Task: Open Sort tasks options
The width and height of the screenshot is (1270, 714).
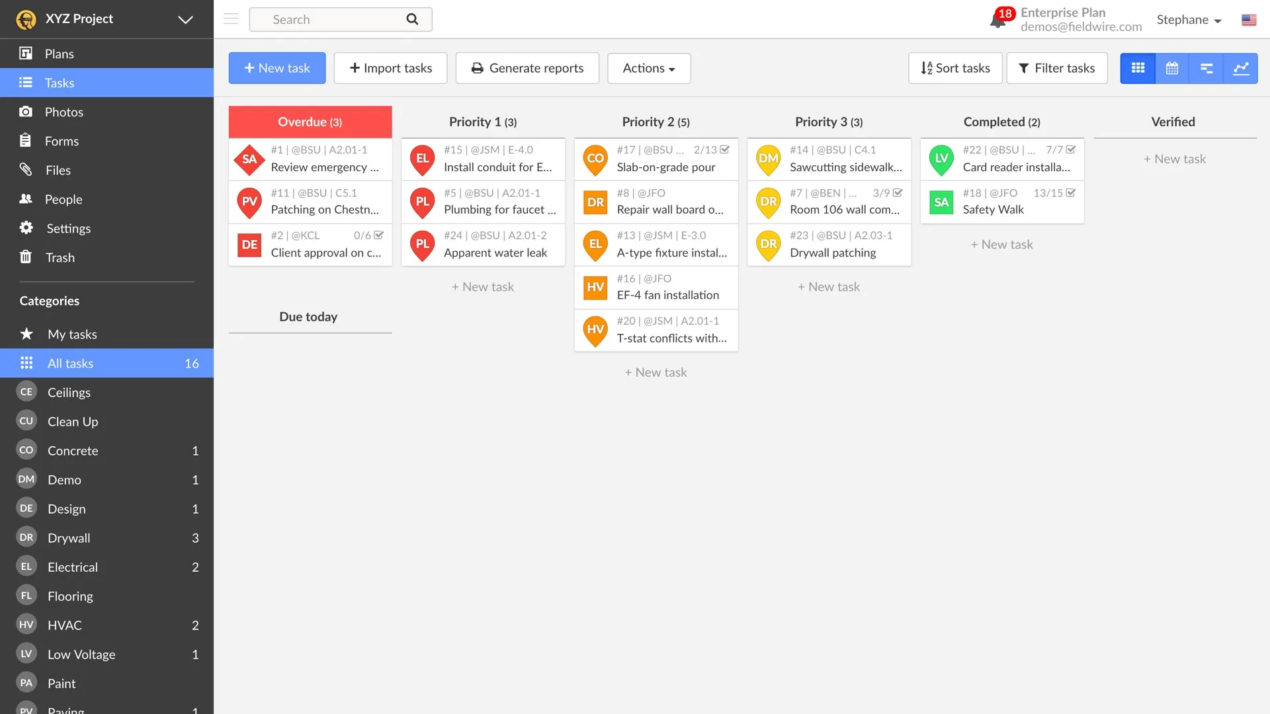Action: (955, 68)
